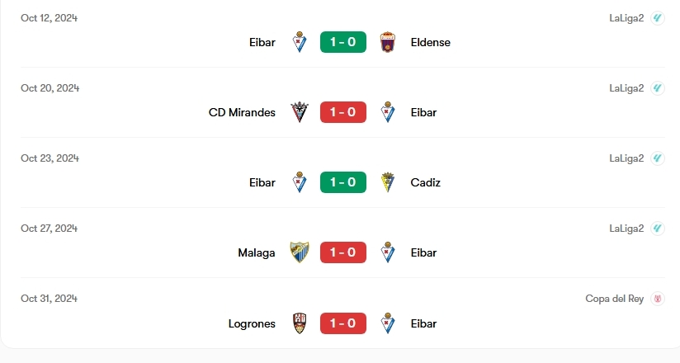
Task: Open LaLiga2 link for Oct 23 match
Action: 626,158
